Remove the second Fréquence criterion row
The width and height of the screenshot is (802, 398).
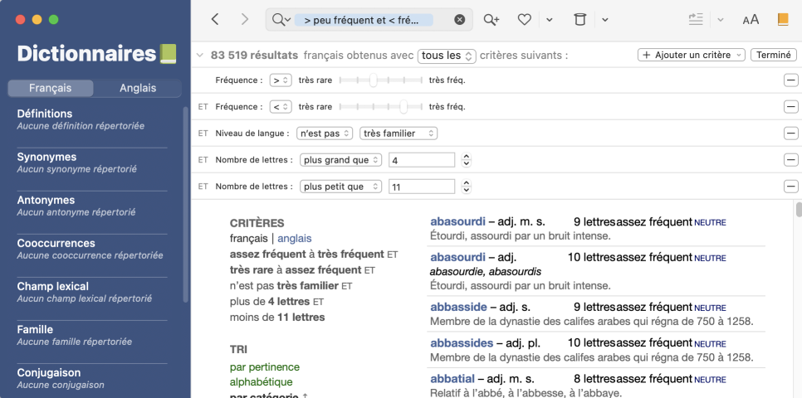790,107
